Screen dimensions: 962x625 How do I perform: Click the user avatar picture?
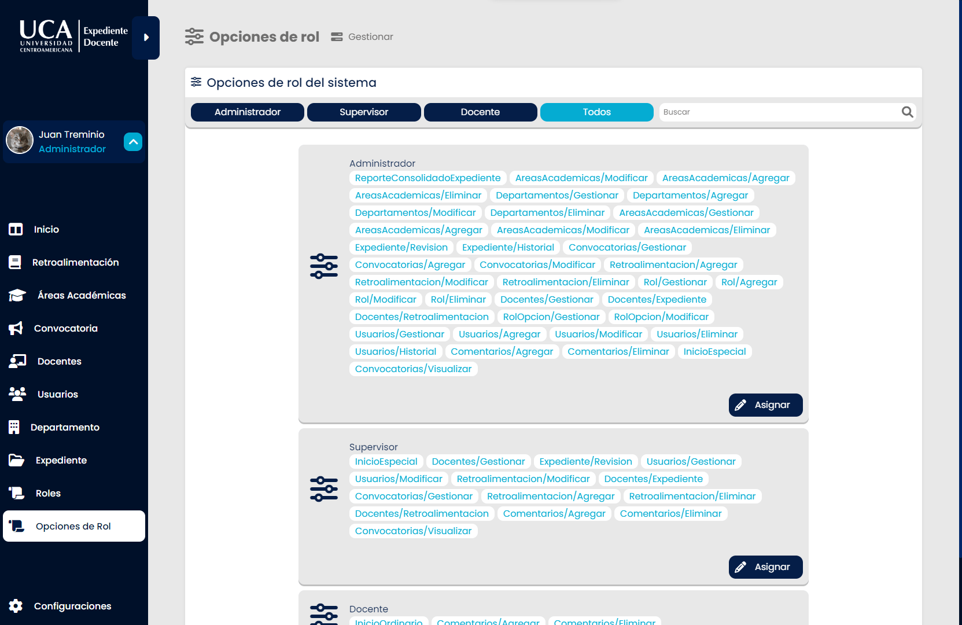20,140
